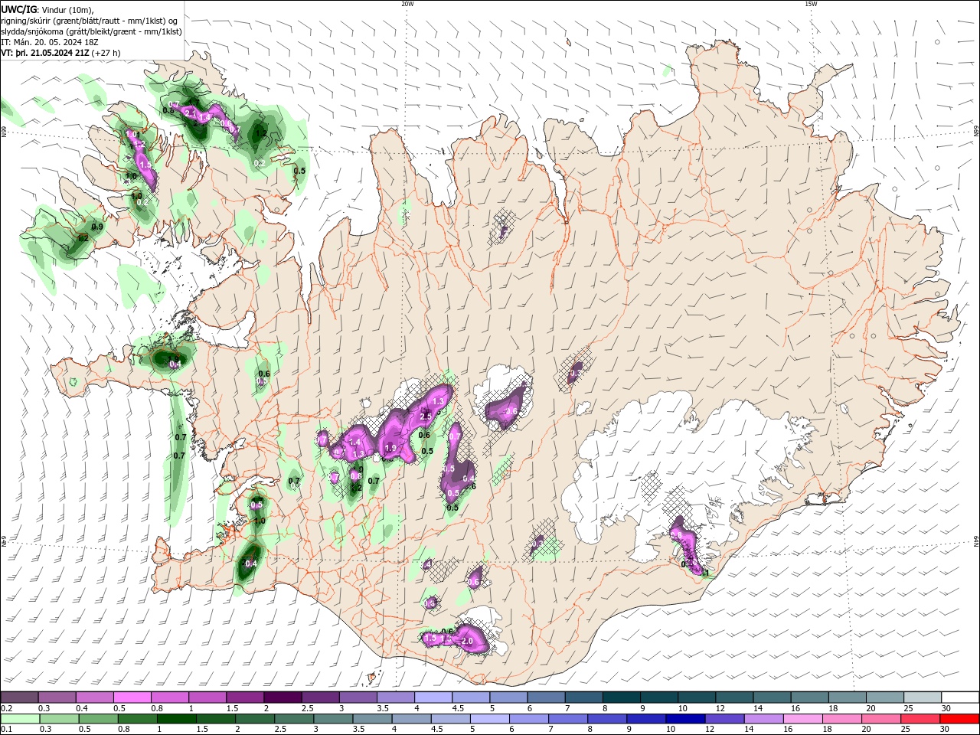980x735 pixels.
Task: Select the 0.3 light green swatch in lower legend
Action: click(x=59, y=719)
